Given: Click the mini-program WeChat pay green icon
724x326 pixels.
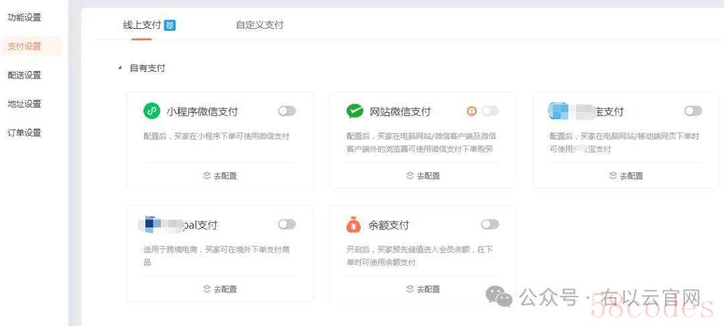Looking at the screenshot, I should tap(152, 111).
